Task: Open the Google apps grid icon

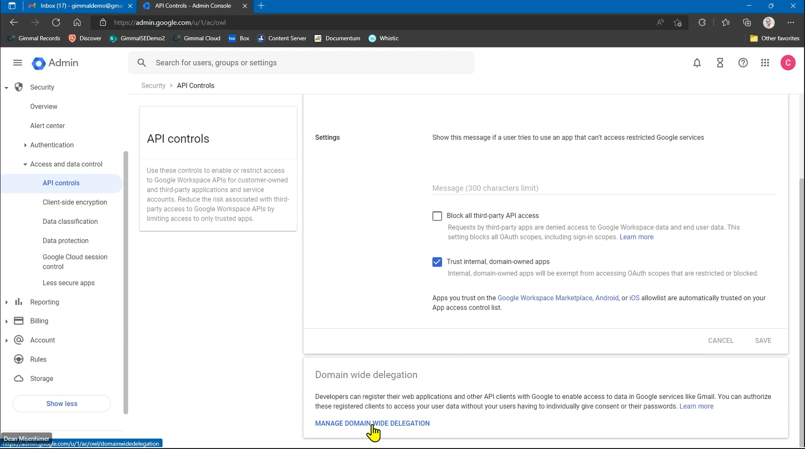Action: [765, 63]
